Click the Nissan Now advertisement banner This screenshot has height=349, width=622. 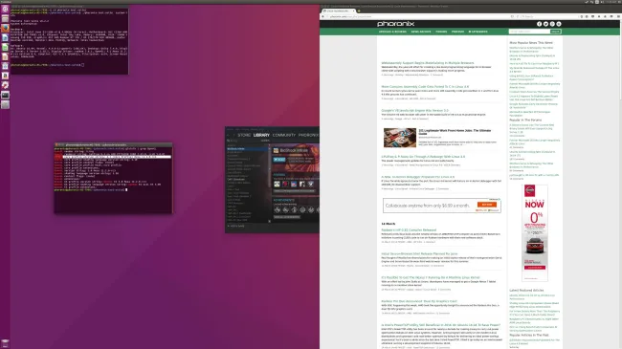pyautogui.click(x=535, y=232)
